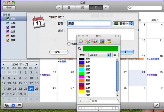Pick the 靛藍 cyan swatch

point(81,69)
